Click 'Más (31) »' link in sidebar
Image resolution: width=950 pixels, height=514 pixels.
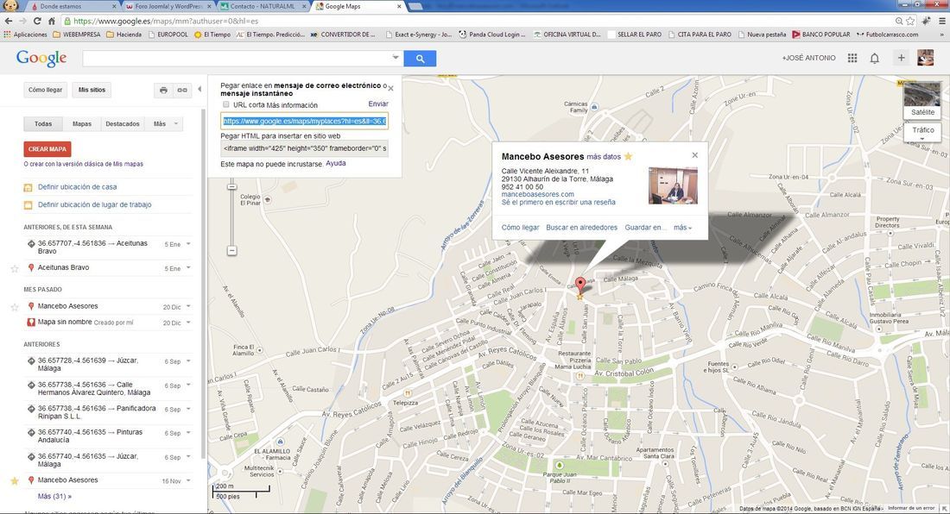click(x=54, y=497)
